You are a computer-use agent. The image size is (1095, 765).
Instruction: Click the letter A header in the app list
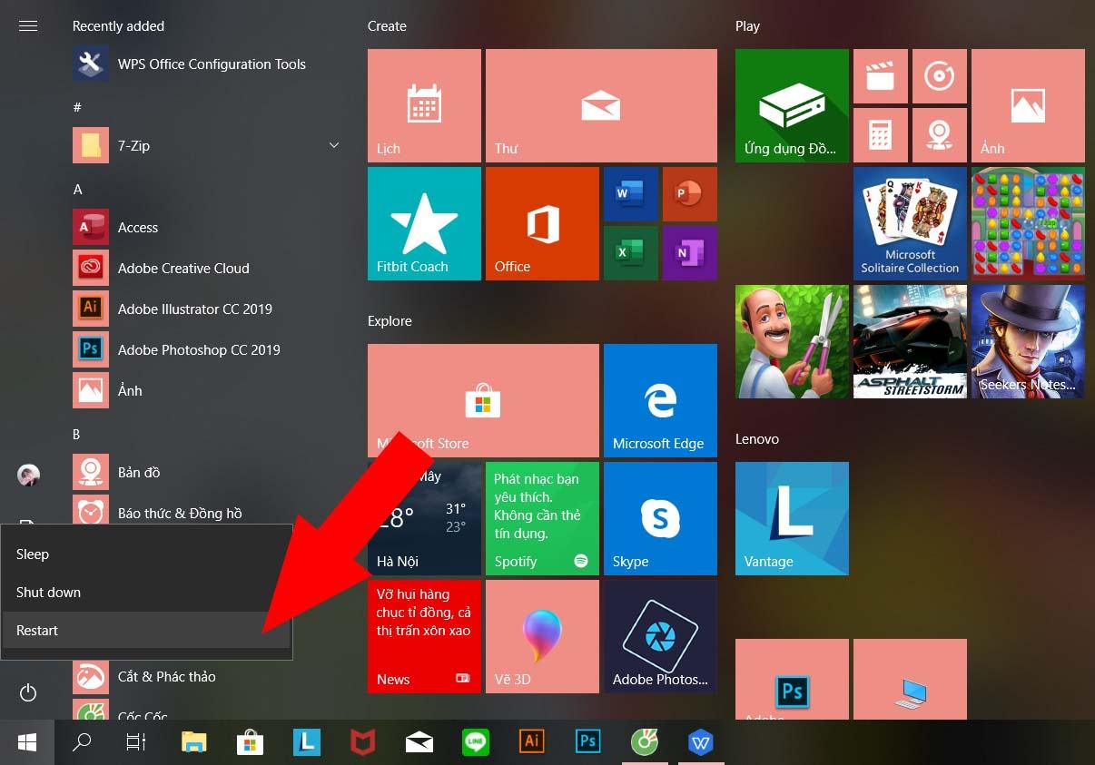pos(77,190)
